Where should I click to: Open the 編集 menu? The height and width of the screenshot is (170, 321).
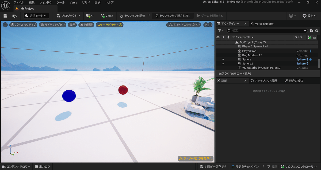click(x=32, y=2)
